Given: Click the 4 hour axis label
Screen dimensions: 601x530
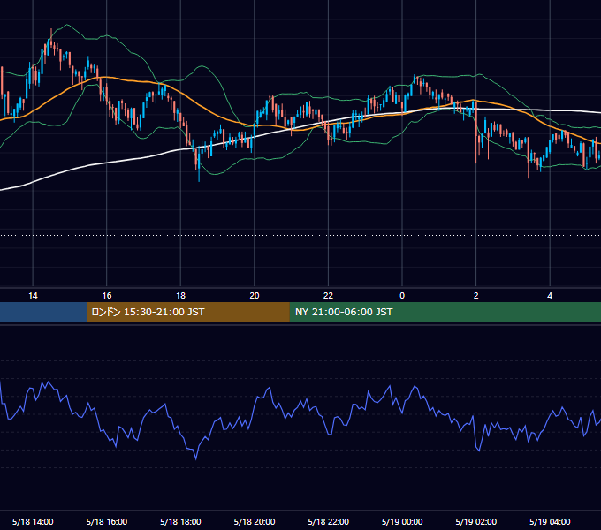Looking at the screenshot, I should click(x=550, y=296).
